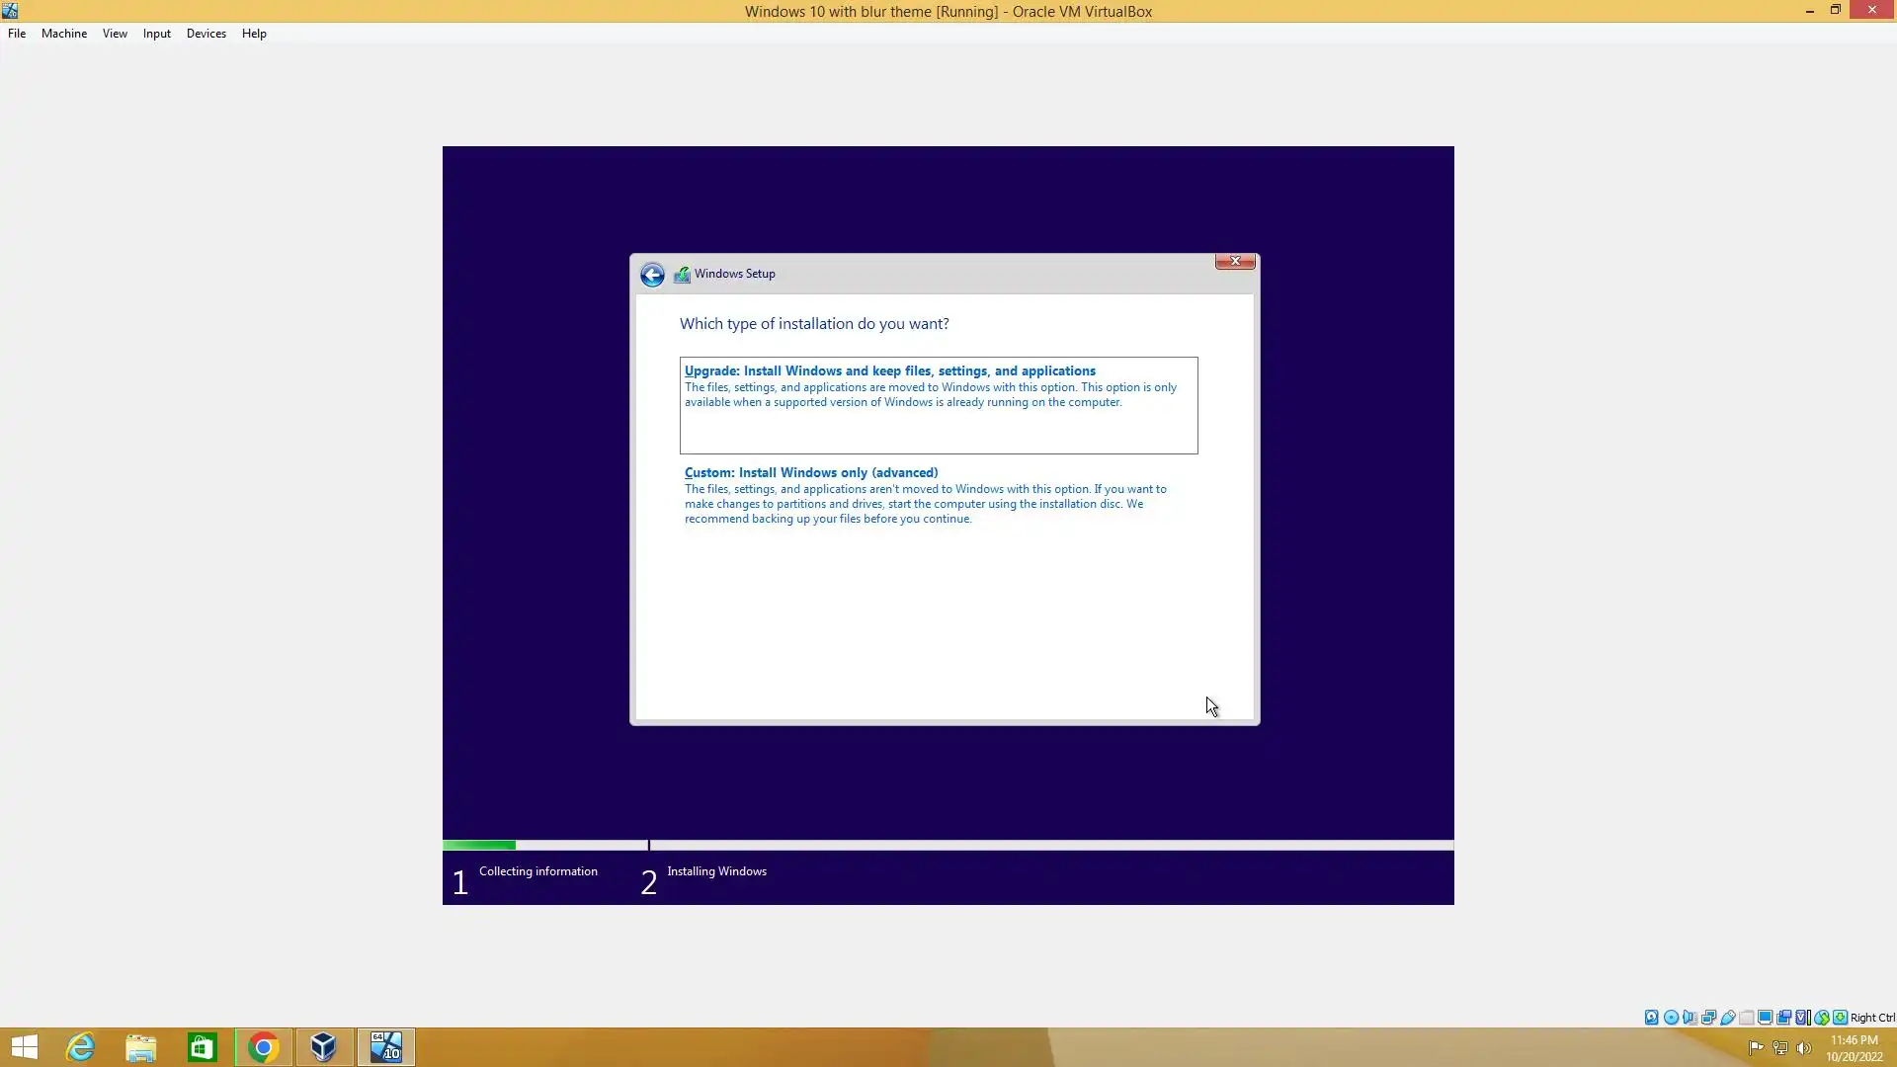Click the hard disk activity status icon
1897x1067 pixels.
[x=1651, y=1018]
